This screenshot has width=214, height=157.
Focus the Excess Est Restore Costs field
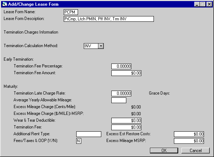tap(189, 134)
